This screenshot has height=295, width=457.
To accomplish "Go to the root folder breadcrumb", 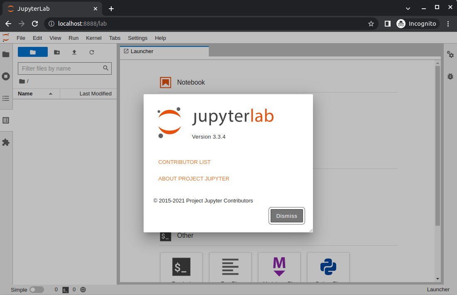I will coord(22,81).
